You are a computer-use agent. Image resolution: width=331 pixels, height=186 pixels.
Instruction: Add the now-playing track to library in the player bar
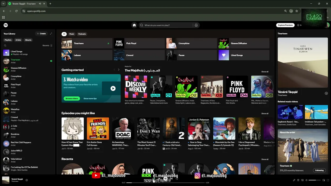pyautogui.click(x=27, y=180)
